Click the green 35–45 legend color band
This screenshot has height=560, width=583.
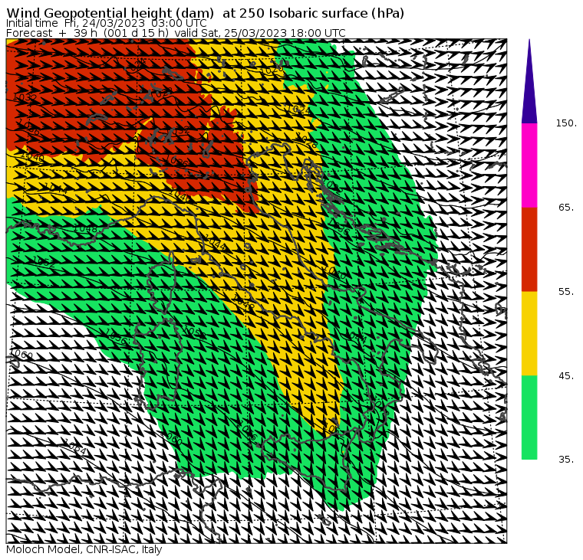[529, 418]
